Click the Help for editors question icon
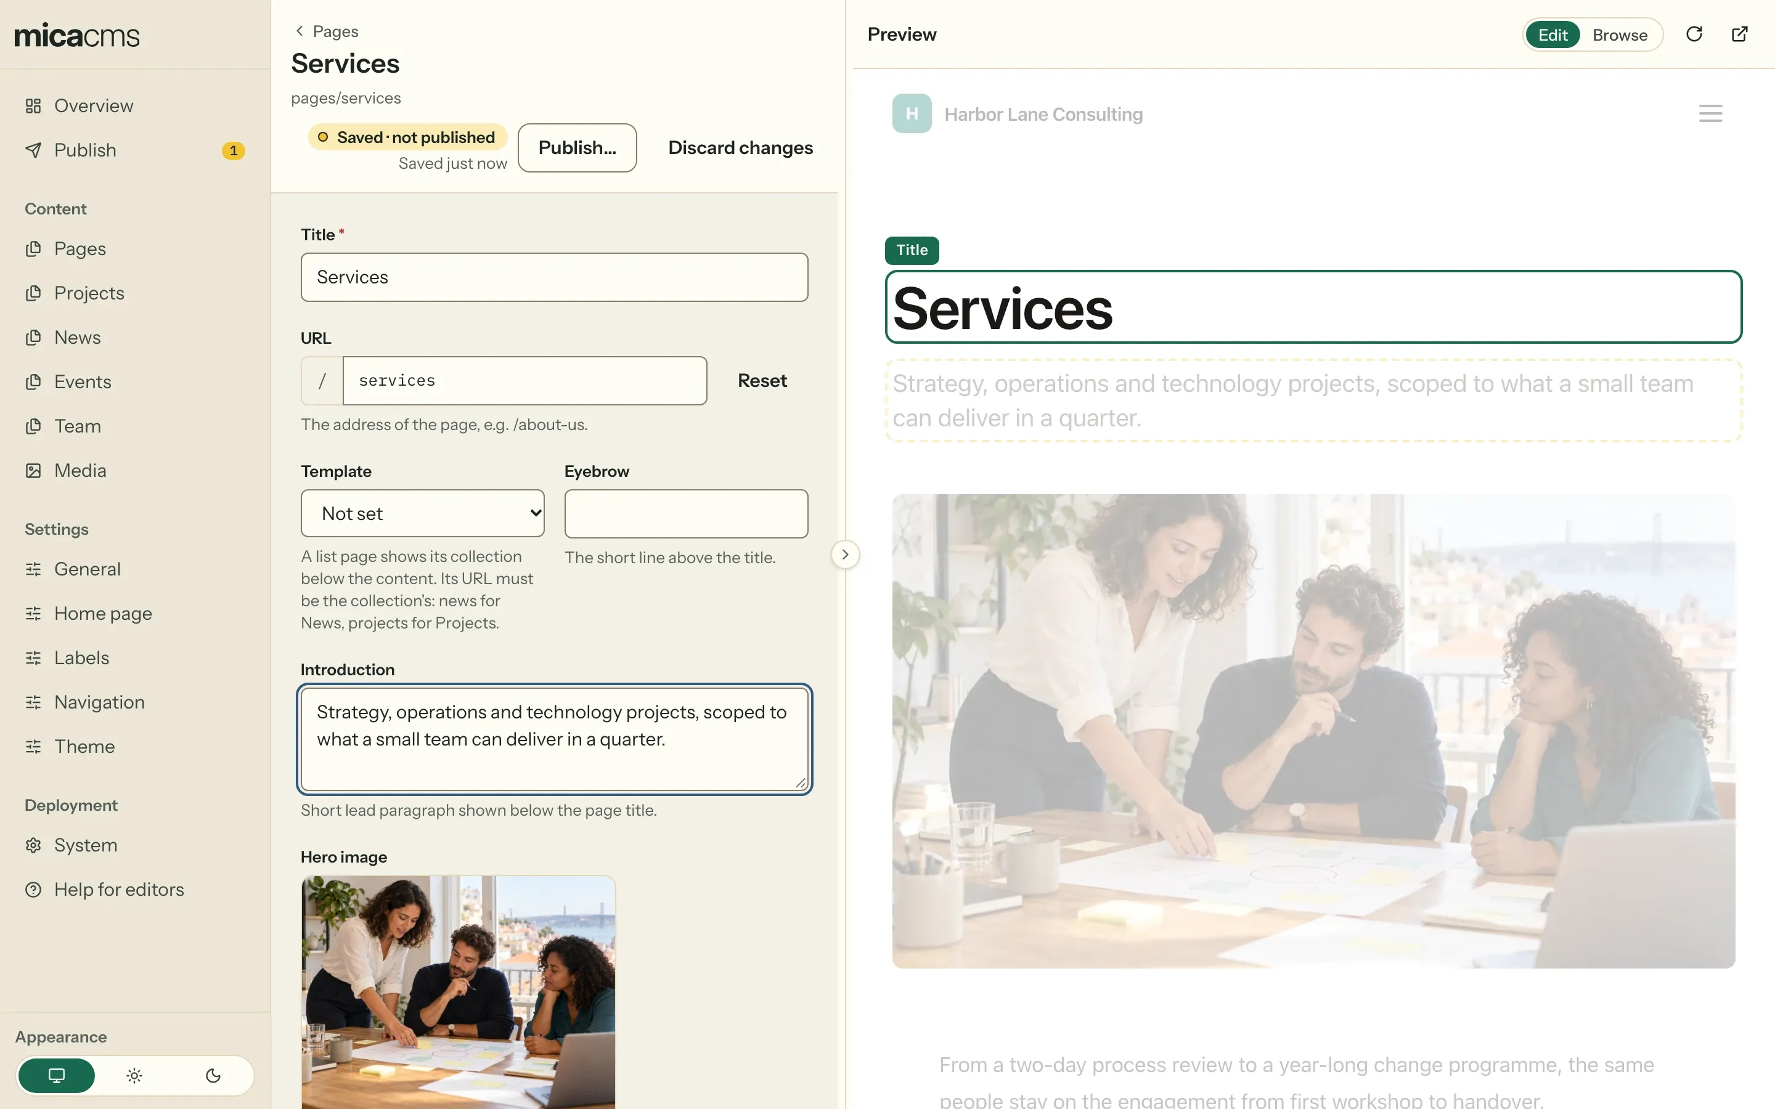 (x=33, y=890)
